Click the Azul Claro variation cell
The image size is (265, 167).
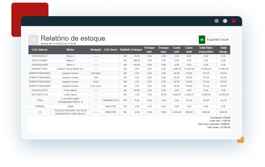[96, 86]
